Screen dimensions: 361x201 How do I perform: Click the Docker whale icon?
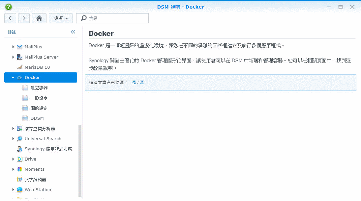(x=19, y=78)
